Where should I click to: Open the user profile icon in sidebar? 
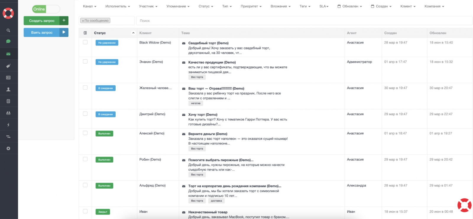tap(8, 89)
